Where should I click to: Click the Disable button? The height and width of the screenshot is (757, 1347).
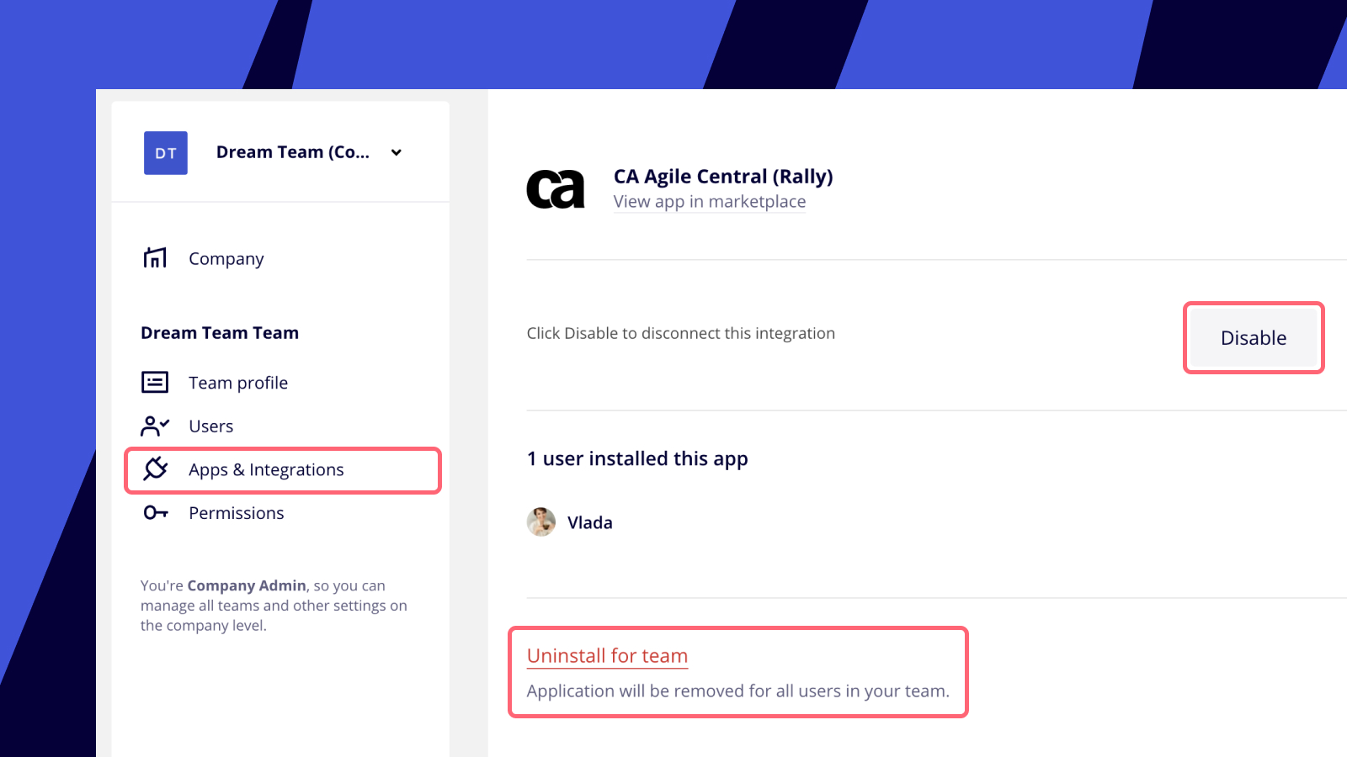pos(1254,338)
